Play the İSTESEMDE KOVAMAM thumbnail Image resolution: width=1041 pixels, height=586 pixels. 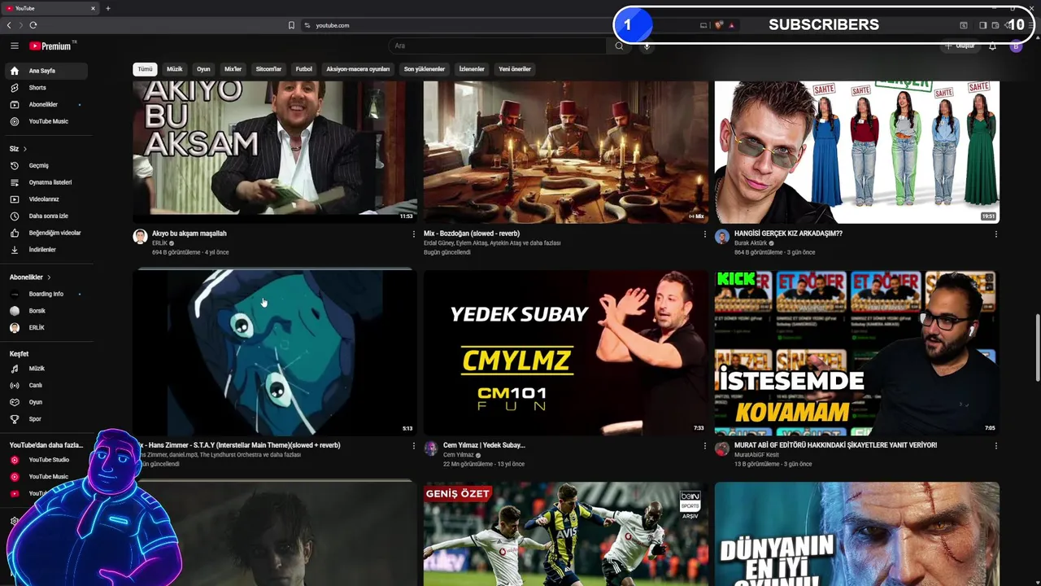click(857, 352)
